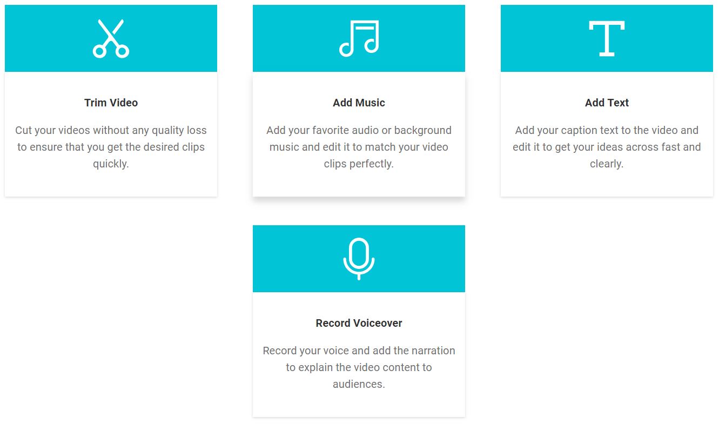This screenshot has height=424, width=719.
Task: Open the Add Text heading
Action: pos(607,103)
